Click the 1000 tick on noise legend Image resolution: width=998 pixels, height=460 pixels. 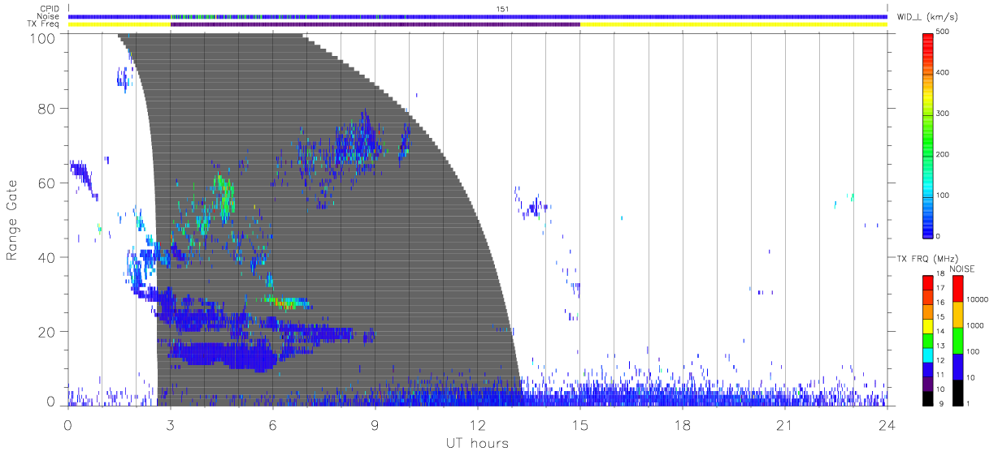(x=977, y=325)
